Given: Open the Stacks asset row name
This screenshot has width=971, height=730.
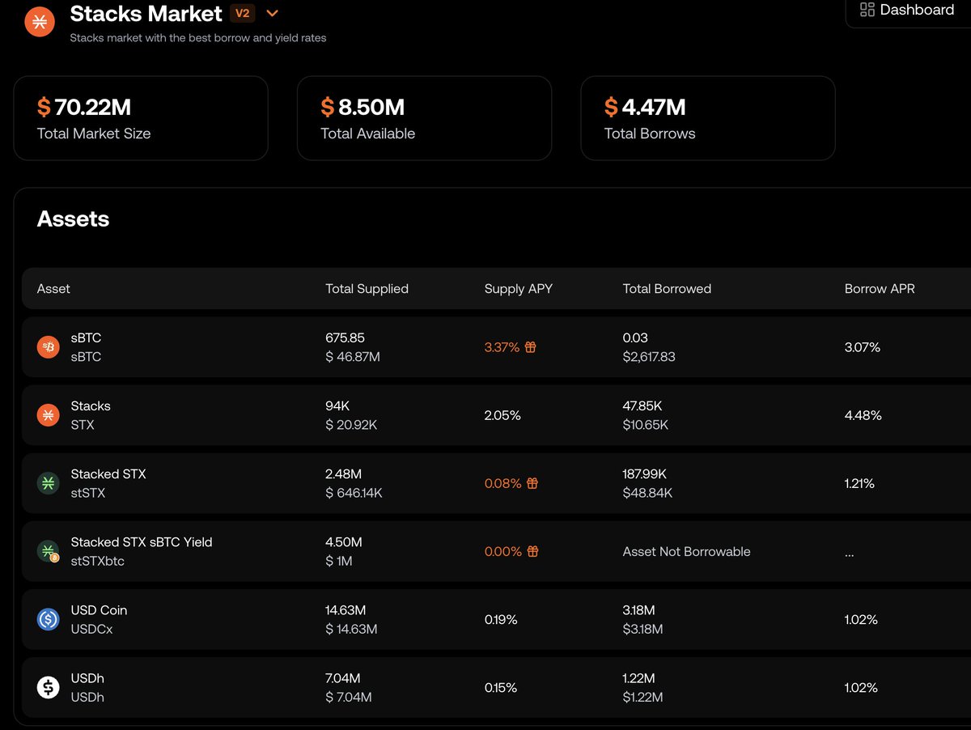Looking at the screenshot, I should [91, 406].
